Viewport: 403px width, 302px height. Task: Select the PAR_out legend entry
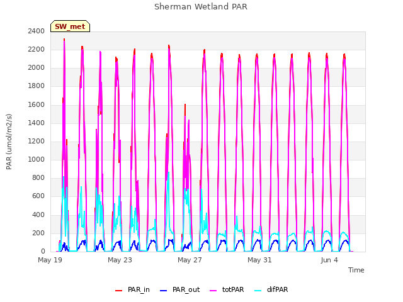pyautogui.click(x=179, y=289)
